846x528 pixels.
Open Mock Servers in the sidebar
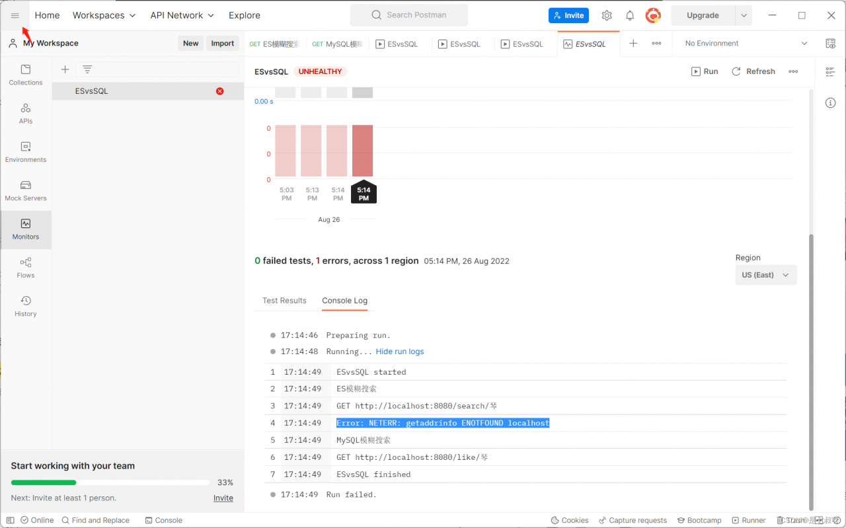click(26, 190)
